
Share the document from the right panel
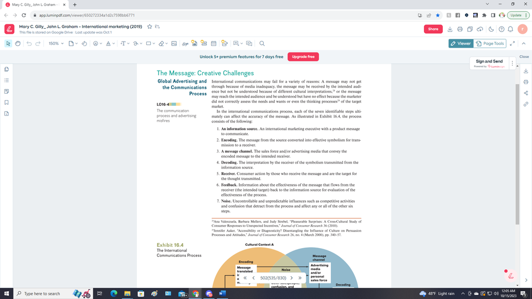coord(525,93)
